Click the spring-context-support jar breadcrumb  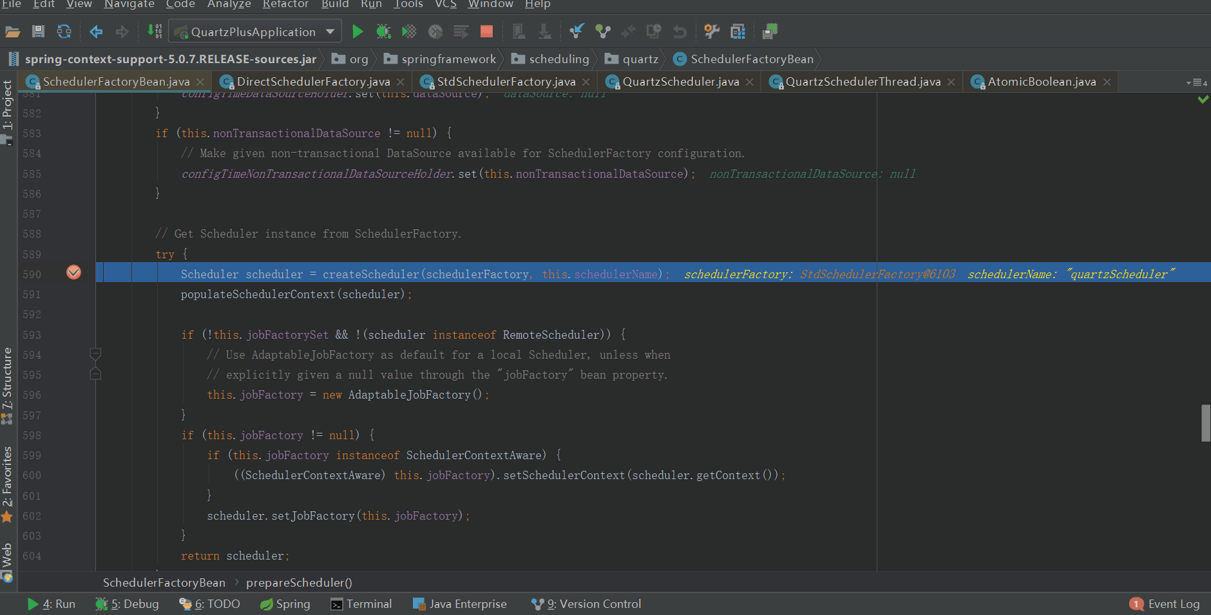coord(163,59)
